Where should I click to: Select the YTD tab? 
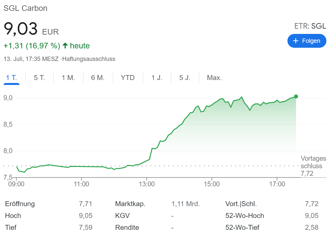[128, 78]
